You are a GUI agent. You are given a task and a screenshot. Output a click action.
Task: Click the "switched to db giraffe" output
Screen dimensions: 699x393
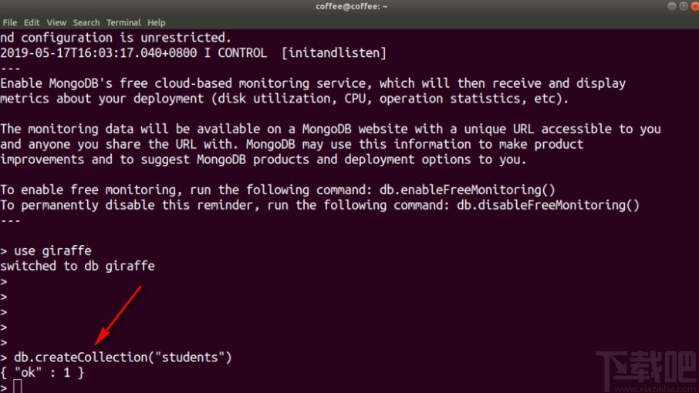(x=77, y=266)
